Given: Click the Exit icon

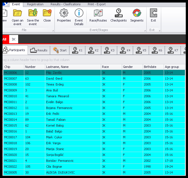Looking at the screenshot, I should 153,13.
